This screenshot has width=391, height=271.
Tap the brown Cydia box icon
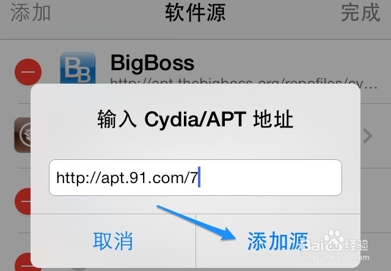(x=23, y=135)
